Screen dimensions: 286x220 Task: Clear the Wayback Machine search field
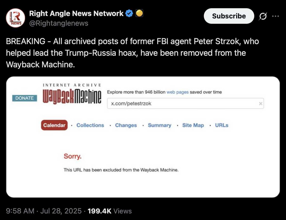261,104
